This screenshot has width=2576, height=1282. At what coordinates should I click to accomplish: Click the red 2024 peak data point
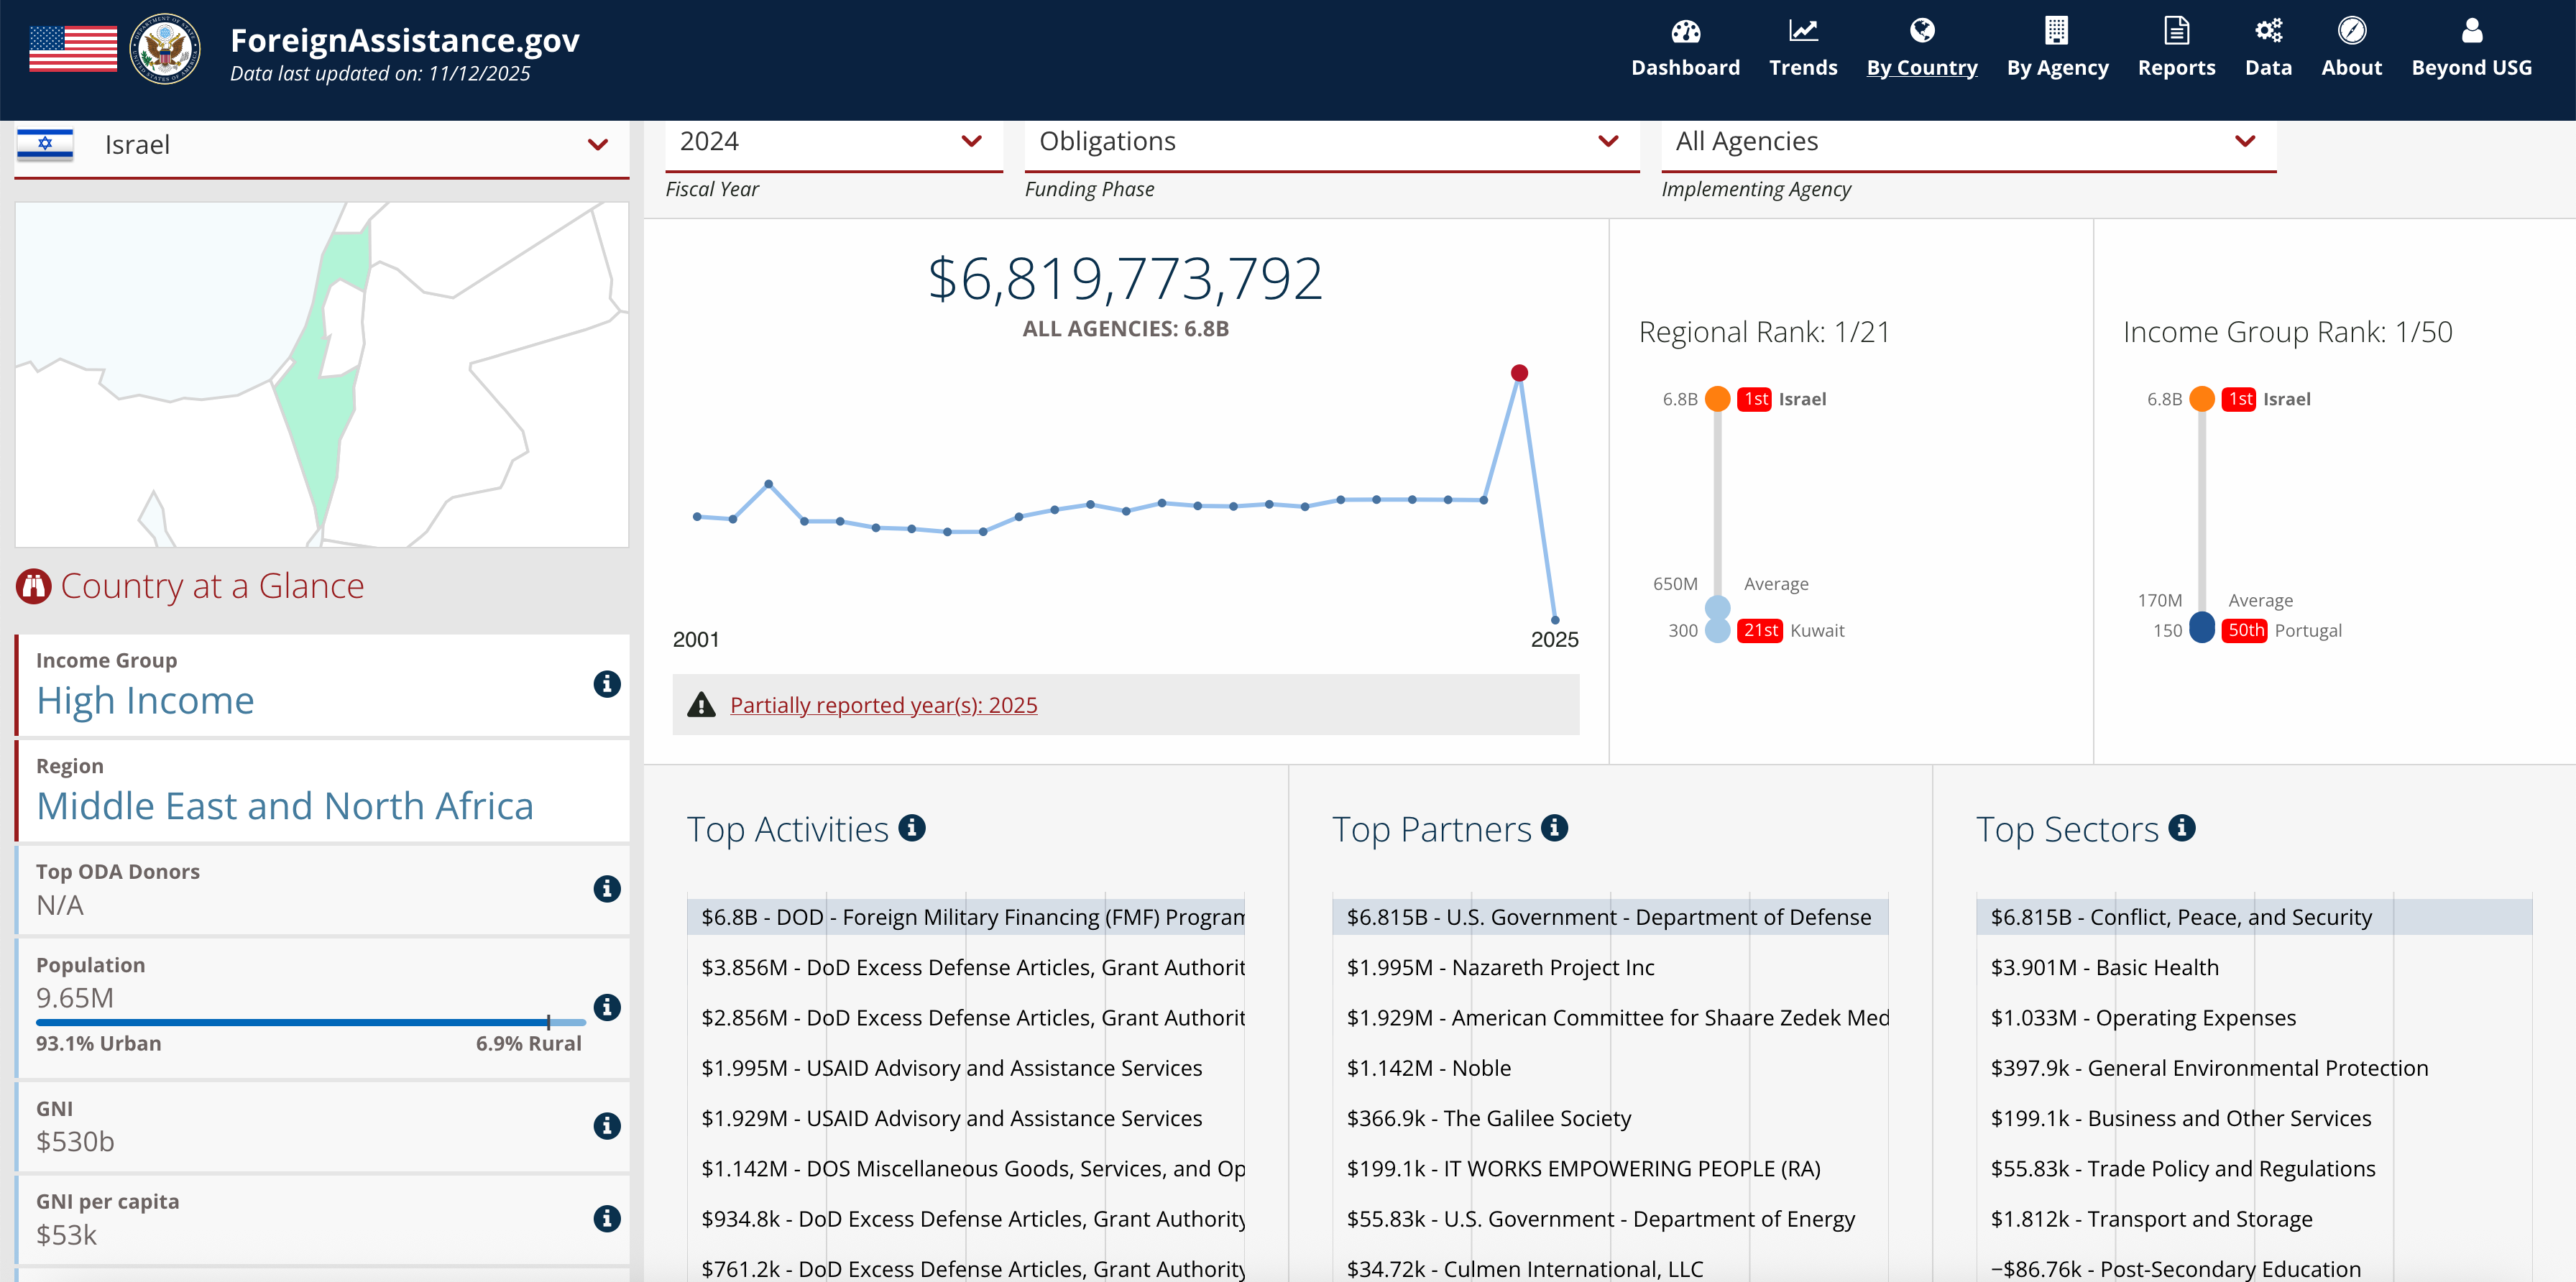[1519, 373]
